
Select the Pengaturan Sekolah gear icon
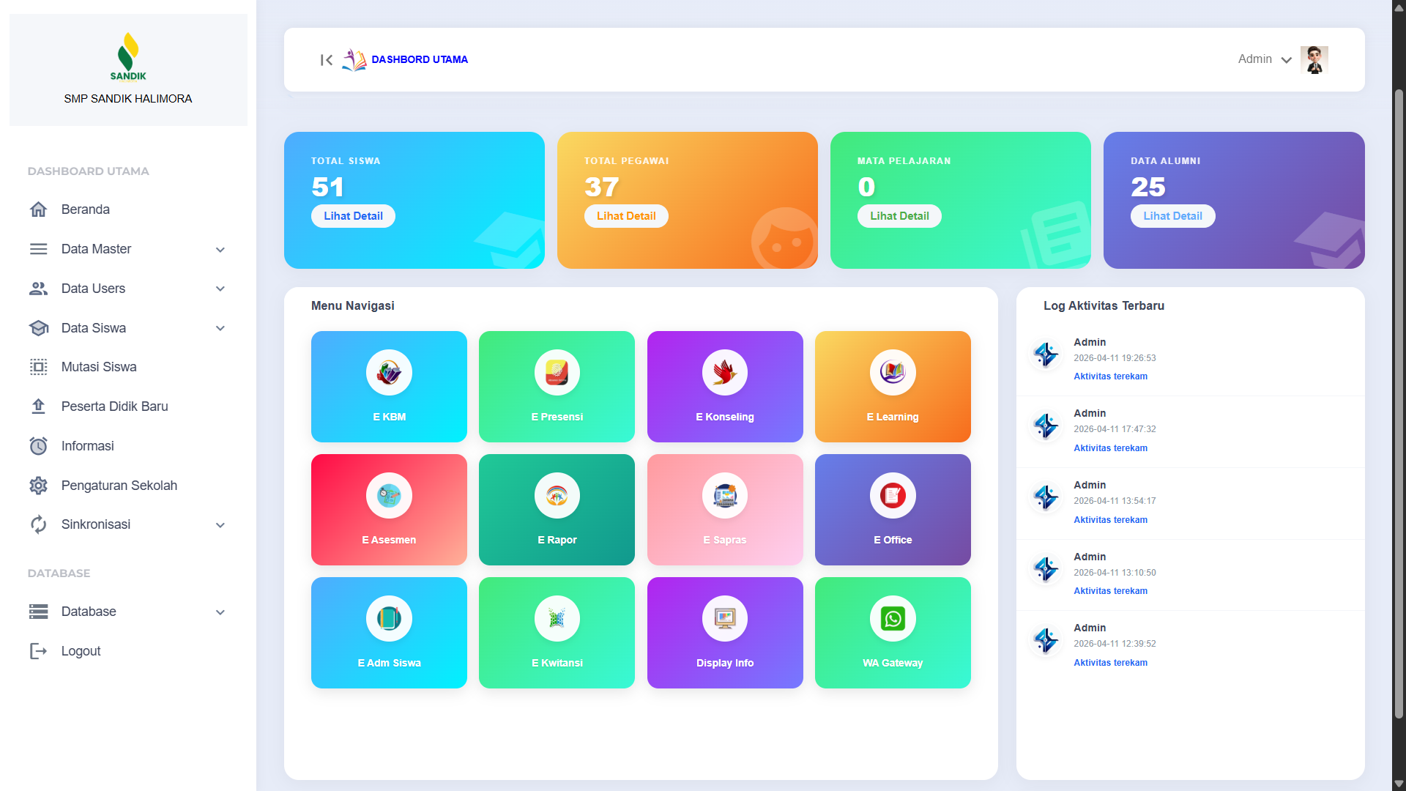(x=38, y=485)
